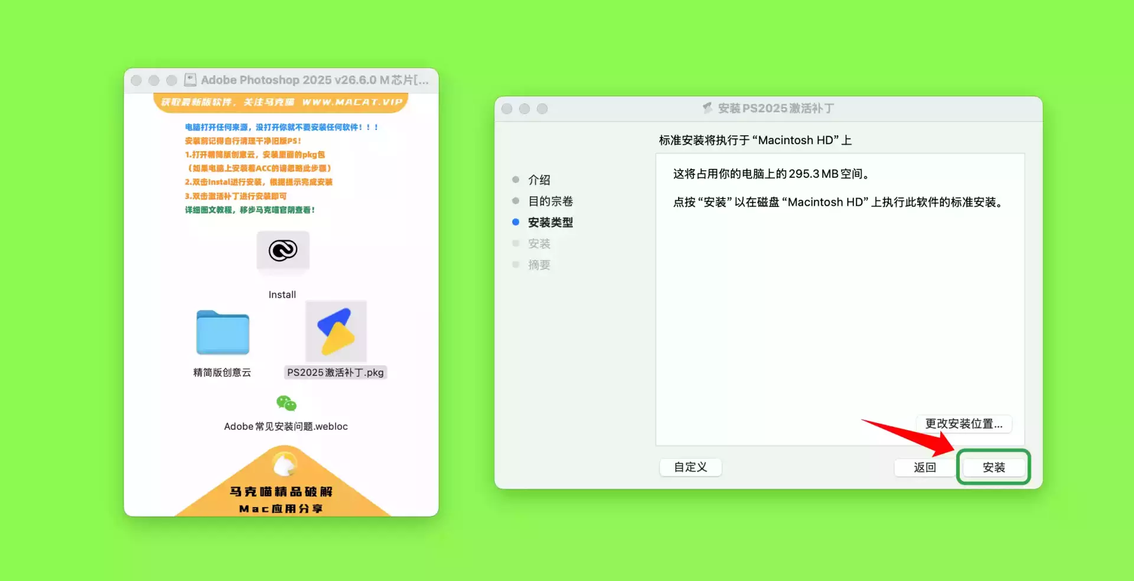Screen dimensions: 1134x581
Task: Click the WeChat icon for Adobe常见安装问题.webloc
Action: [x=286, y=404]
